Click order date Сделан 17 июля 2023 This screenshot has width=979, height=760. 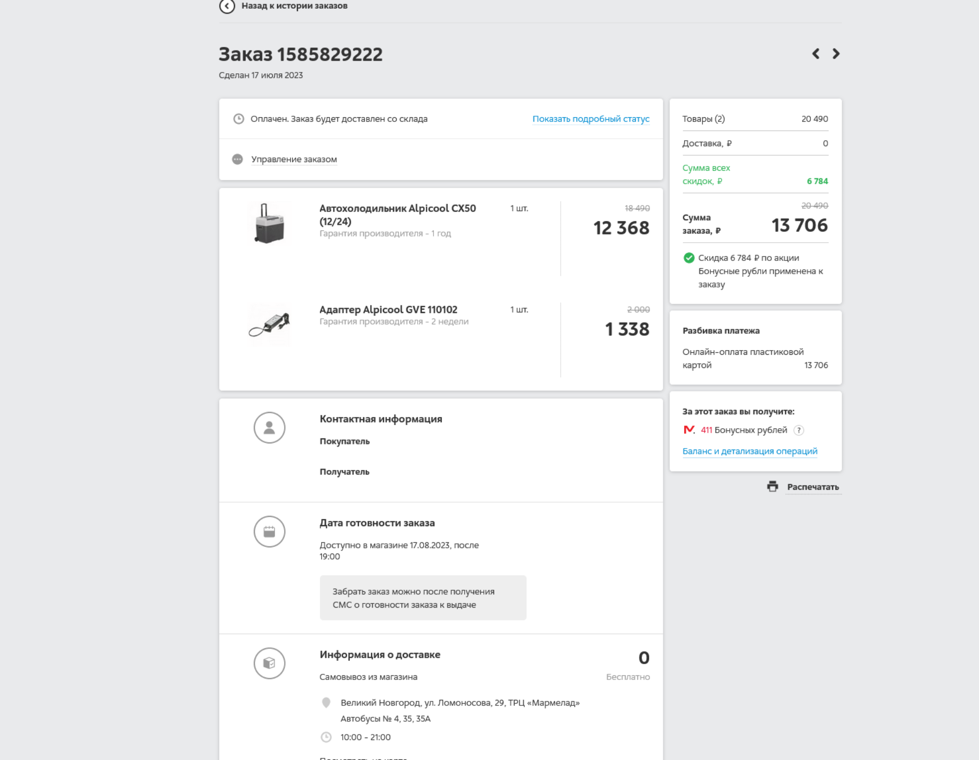click(x=261, y=75)
